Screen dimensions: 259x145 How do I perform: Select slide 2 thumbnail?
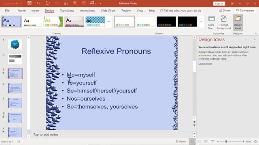pyautogui.click(x=15, y=59)
